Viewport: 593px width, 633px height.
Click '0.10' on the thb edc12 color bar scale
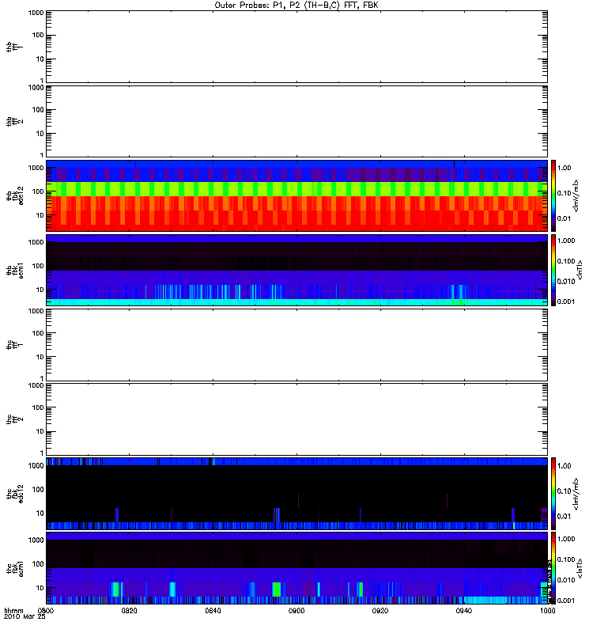[x=564, y=193]
